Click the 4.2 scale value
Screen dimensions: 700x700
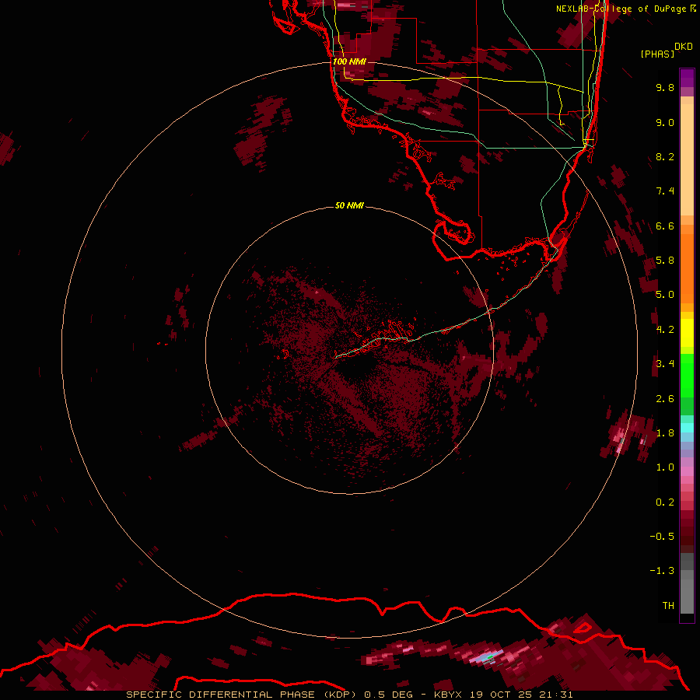pos(665,330)
